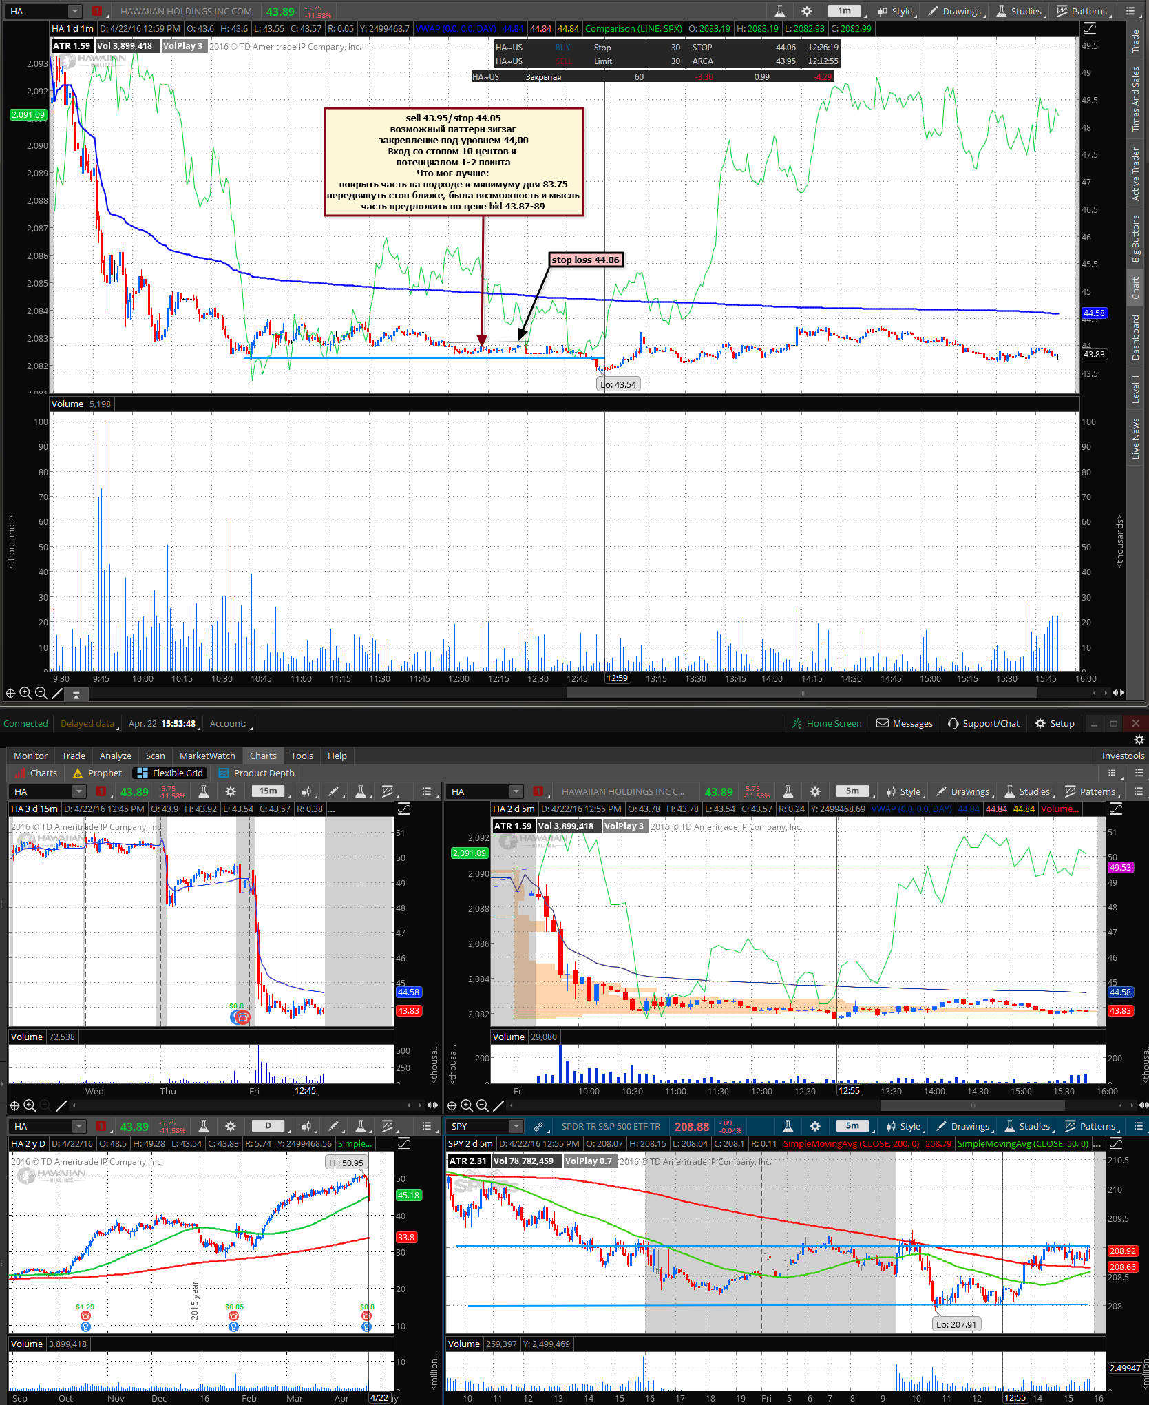1149x1405 pixels.
Task: Open the Times And Sales side tab
Action: tap(1135, 99)
